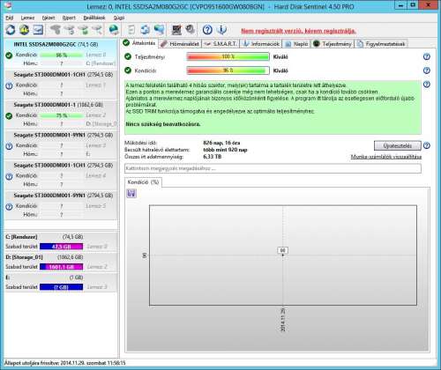Click the blue circular-arrows report toolbar icon

(145, 30)
